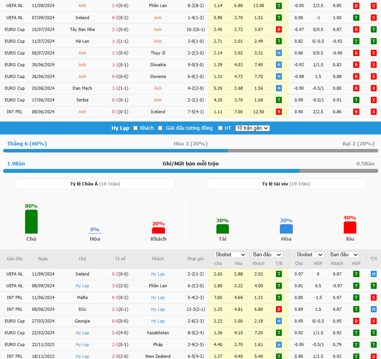Open the 5-0 score in the Kazakhstan row
This screenshot has width=381, height=359.
115,333
